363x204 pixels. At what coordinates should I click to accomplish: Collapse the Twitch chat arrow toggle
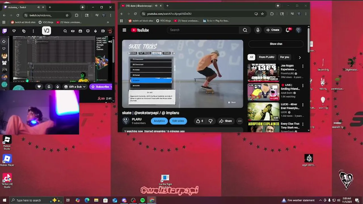click(110, 42)
